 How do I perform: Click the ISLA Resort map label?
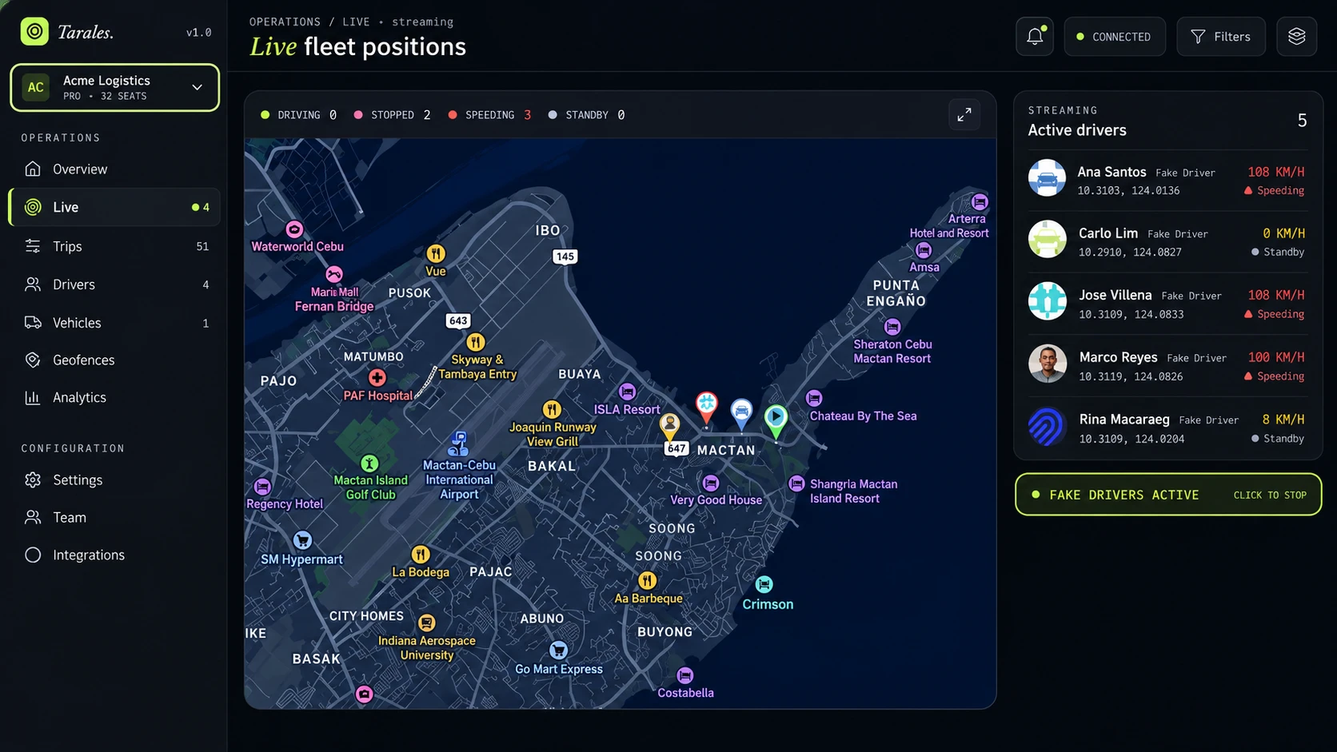coord(627,410)
